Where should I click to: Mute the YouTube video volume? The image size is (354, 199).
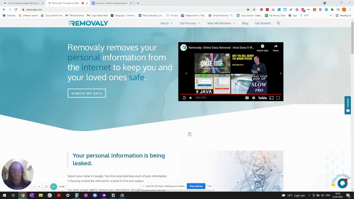191,98
